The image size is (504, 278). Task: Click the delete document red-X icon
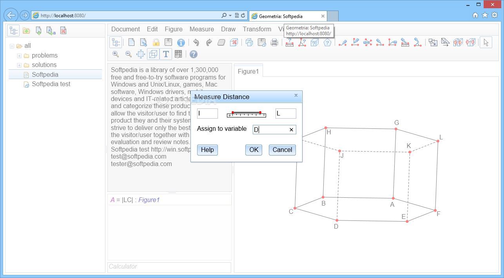[x=63, y=31]
